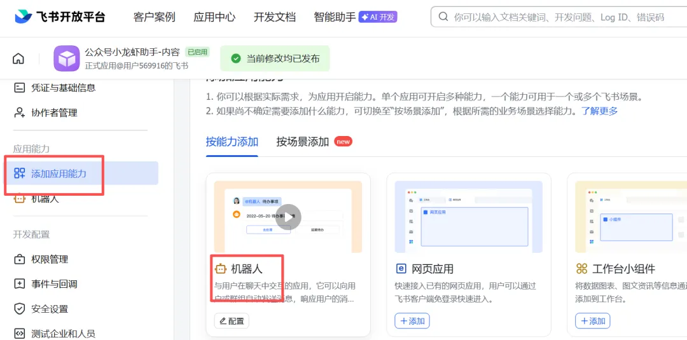The image size is (687, 340).
Task: Click the web app 'e' icon on the 网页应用 card
Action: click(x=401, y=268)
